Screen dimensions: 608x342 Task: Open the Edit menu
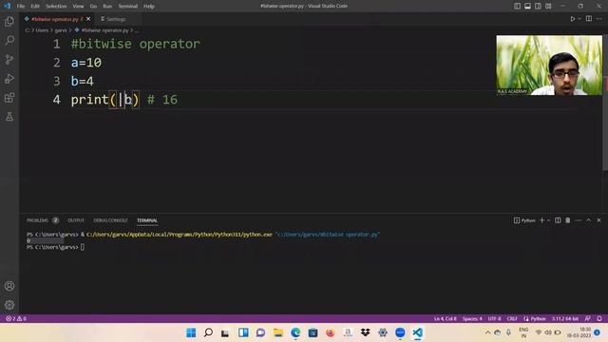35,7
